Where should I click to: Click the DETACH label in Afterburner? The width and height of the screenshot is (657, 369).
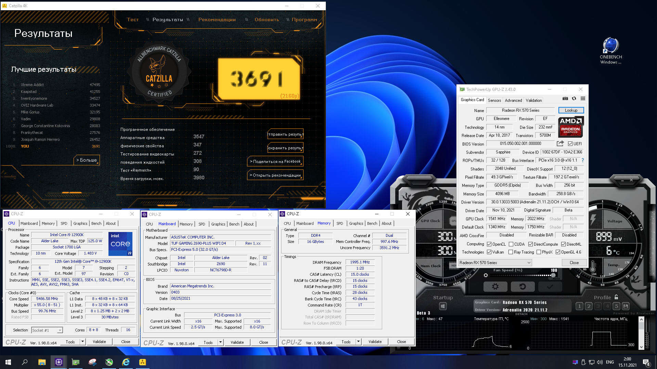click(x=521, y=314)
